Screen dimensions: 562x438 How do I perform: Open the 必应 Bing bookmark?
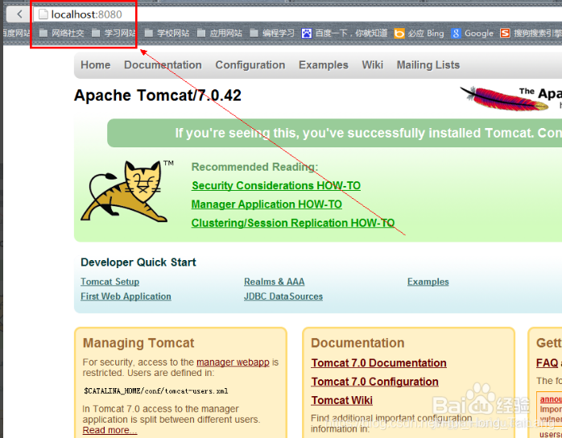tap(419, 33)
